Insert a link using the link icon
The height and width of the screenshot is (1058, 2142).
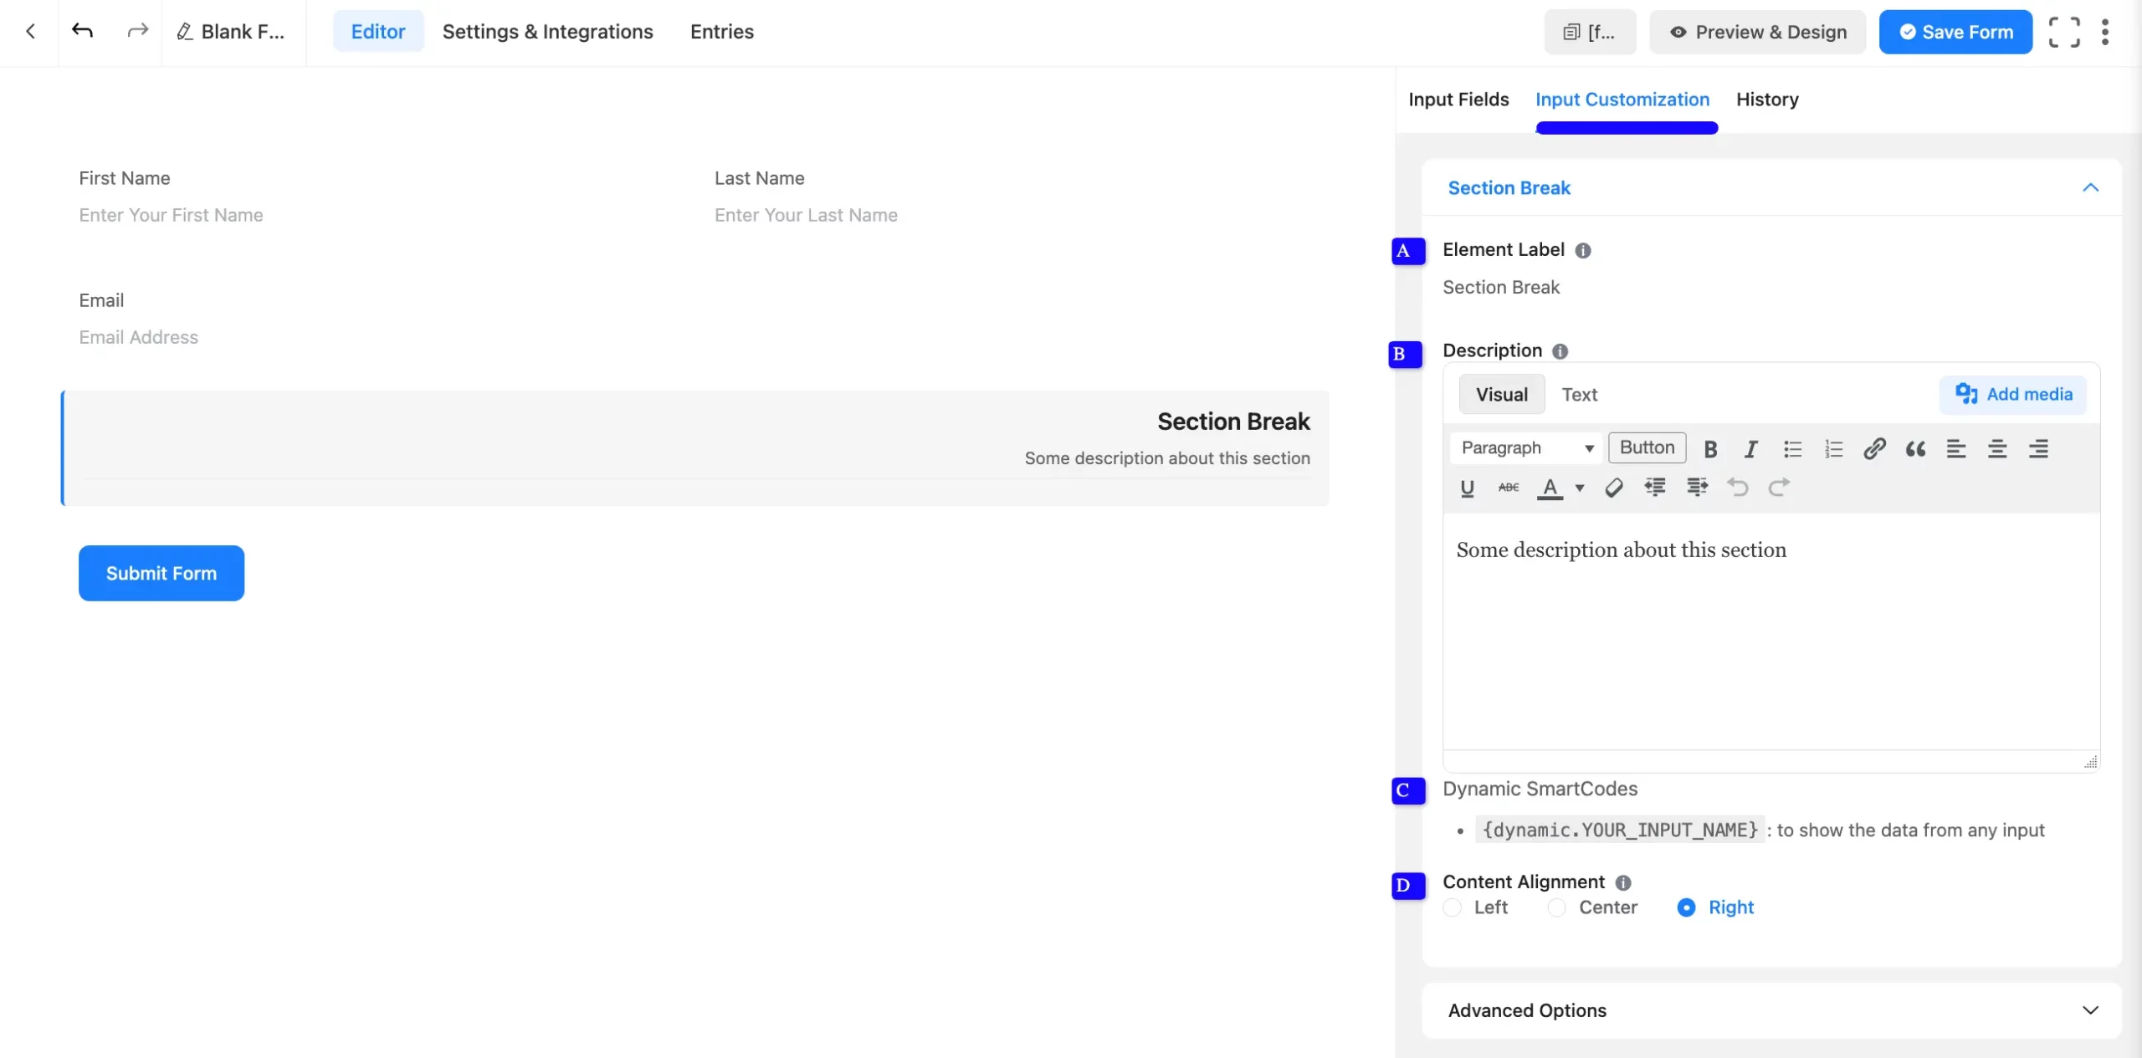point(1874,449)
